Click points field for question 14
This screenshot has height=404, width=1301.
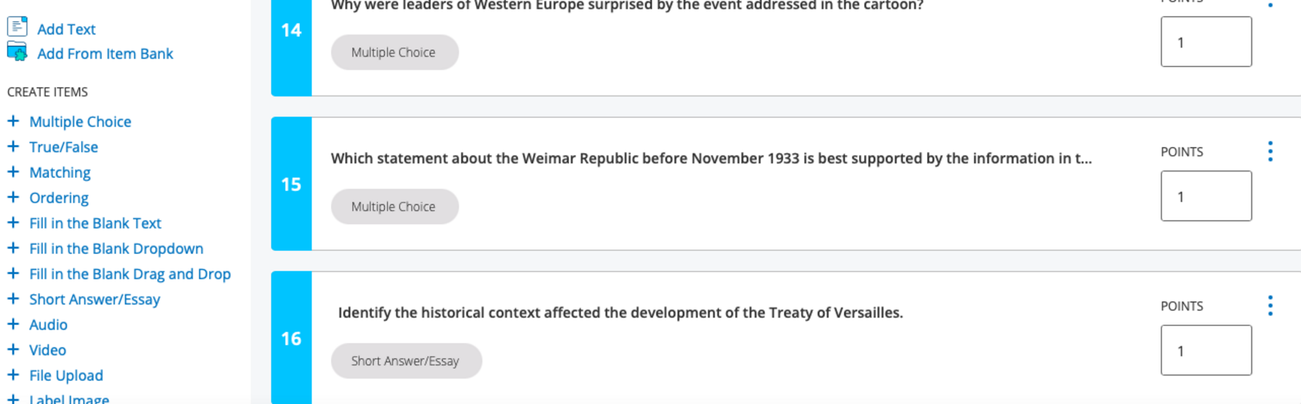[x=1206, y=42]
